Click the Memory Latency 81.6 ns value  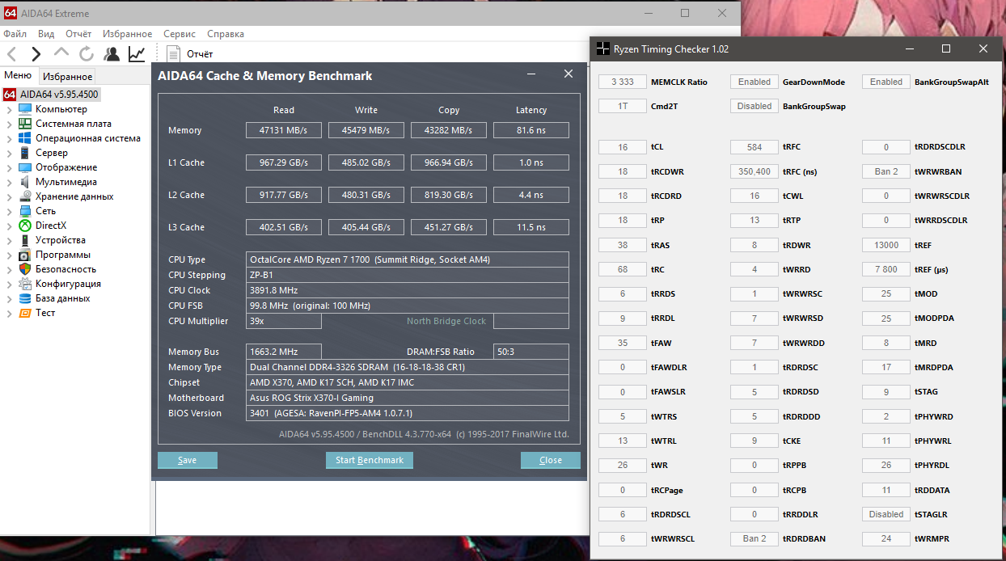point(531,130)
